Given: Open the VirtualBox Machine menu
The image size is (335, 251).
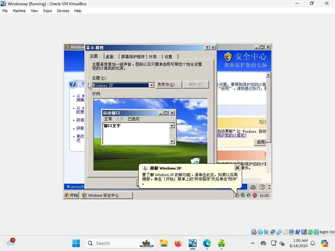Looking at the screenshot, I should (x=19, y=11).
